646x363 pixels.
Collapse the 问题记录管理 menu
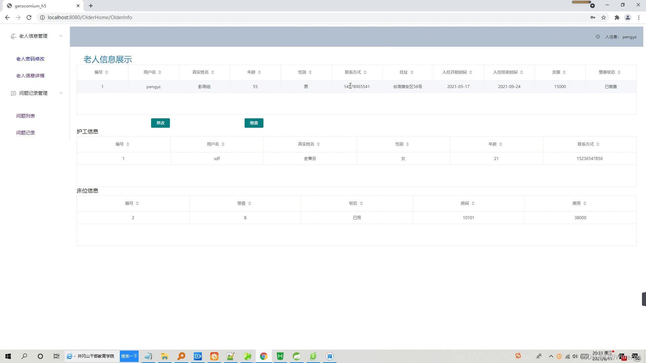coord(61,93)
